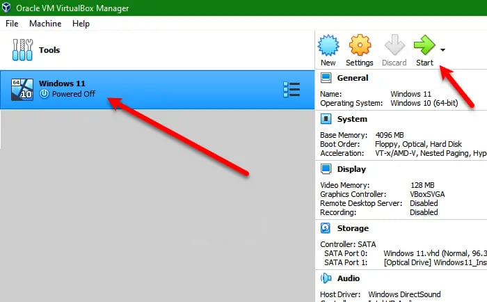Click the New virtual machine icon
Screen dimensions: 487x302
point(328,46)
